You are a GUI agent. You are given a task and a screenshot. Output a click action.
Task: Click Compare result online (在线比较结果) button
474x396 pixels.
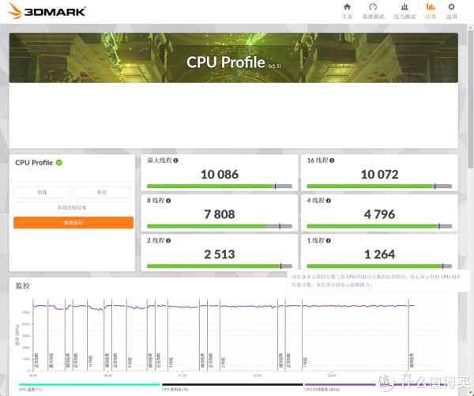pos(72,208)
